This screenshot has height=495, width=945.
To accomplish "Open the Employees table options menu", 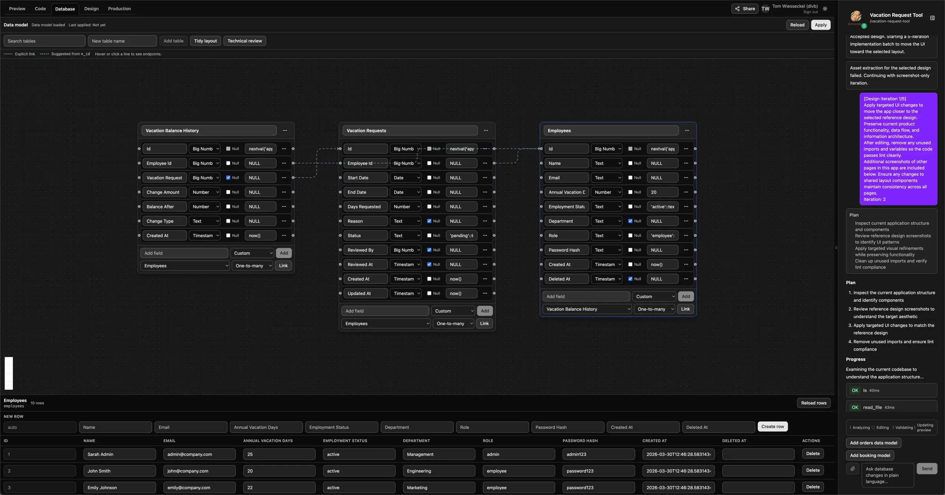I will point(687,130).
